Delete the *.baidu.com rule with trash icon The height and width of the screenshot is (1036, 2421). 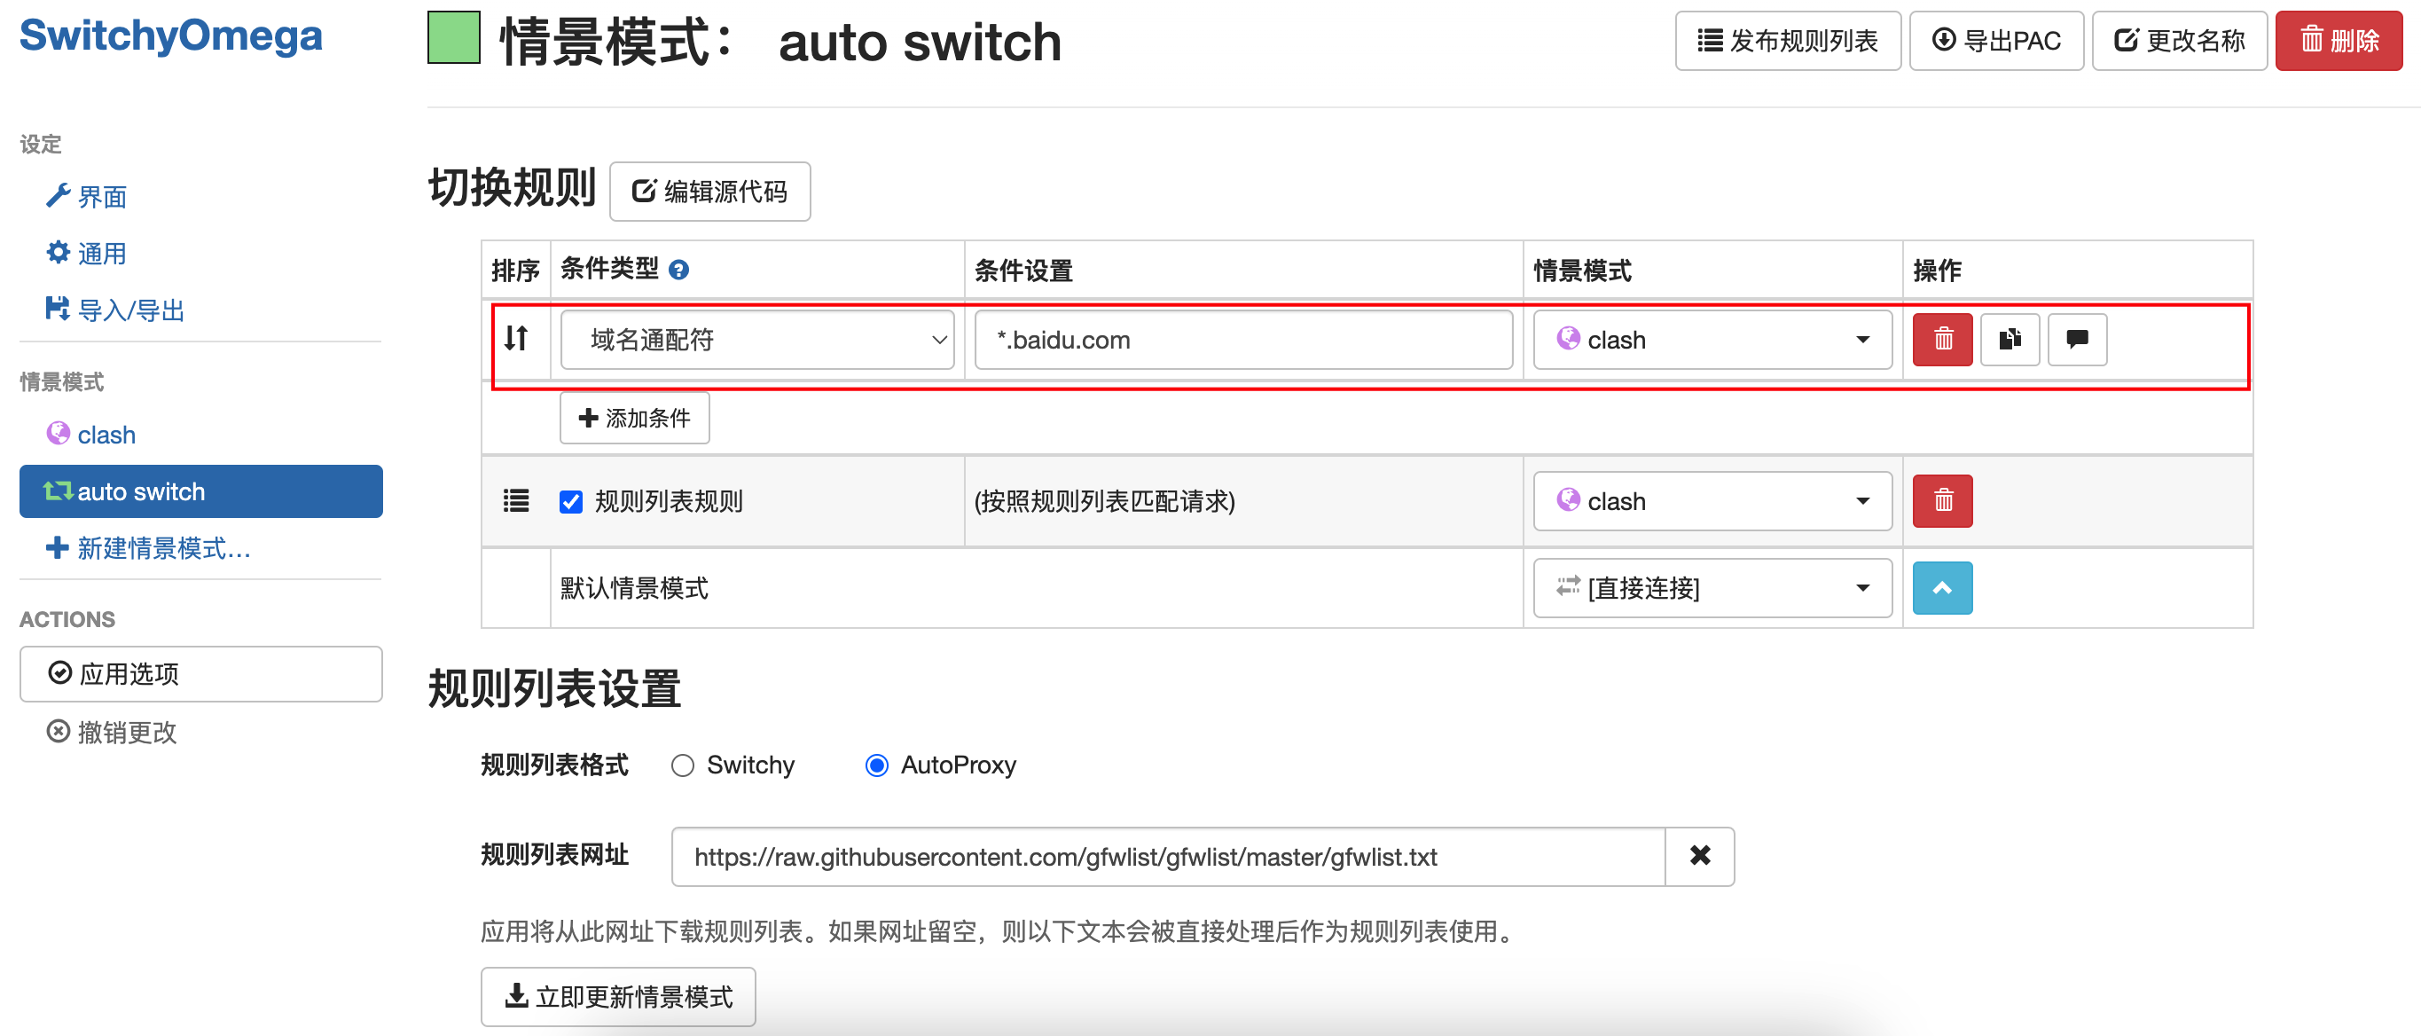coord(1942,340)
